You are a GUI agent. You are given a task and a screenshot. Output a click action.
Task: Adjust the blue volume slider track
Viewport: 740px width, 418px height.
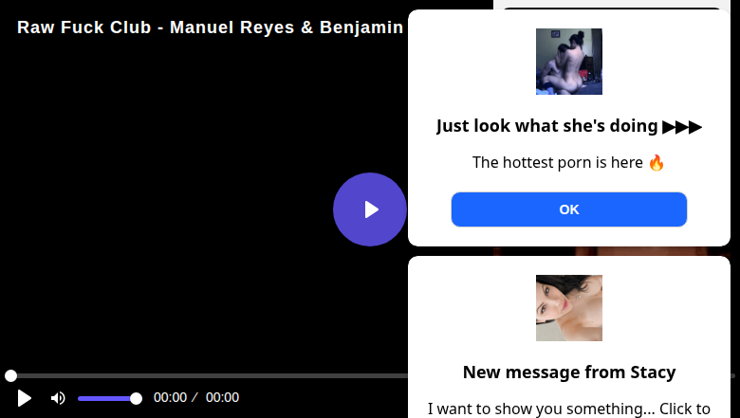pos(104,398)
